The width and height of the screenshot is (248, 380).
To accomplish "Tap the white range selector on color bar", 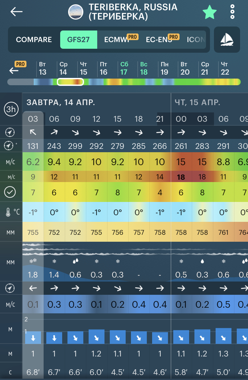I will coord(70,82).
